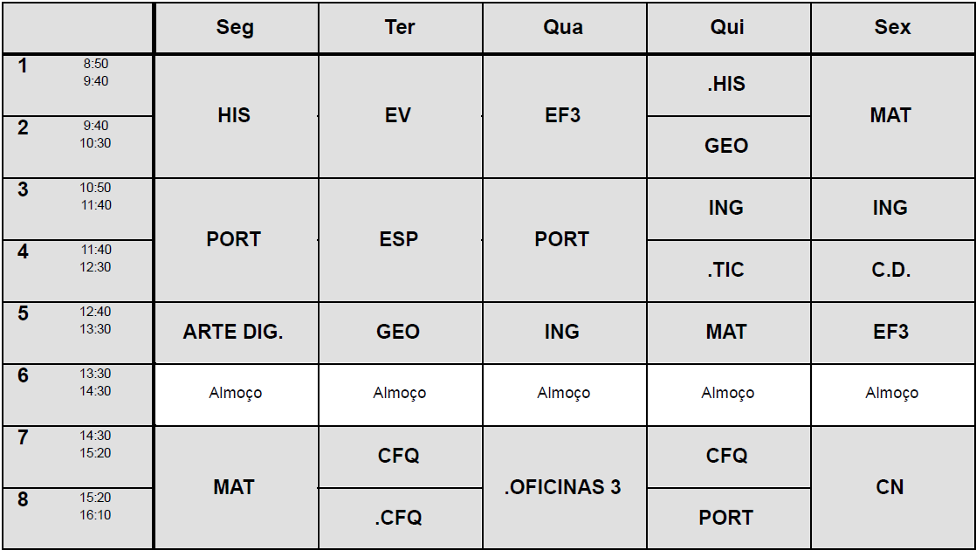Select the Qua column header
The width and height of the screenshot is (976, 550).
563,28
